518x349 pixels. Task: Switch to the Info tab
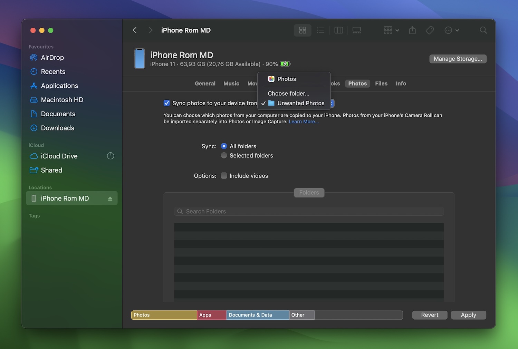(401, 84)
